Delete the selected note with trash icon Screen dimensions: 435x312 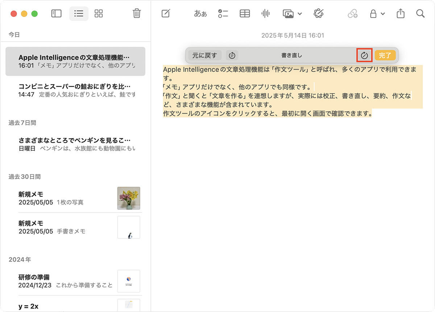[137, 13]
